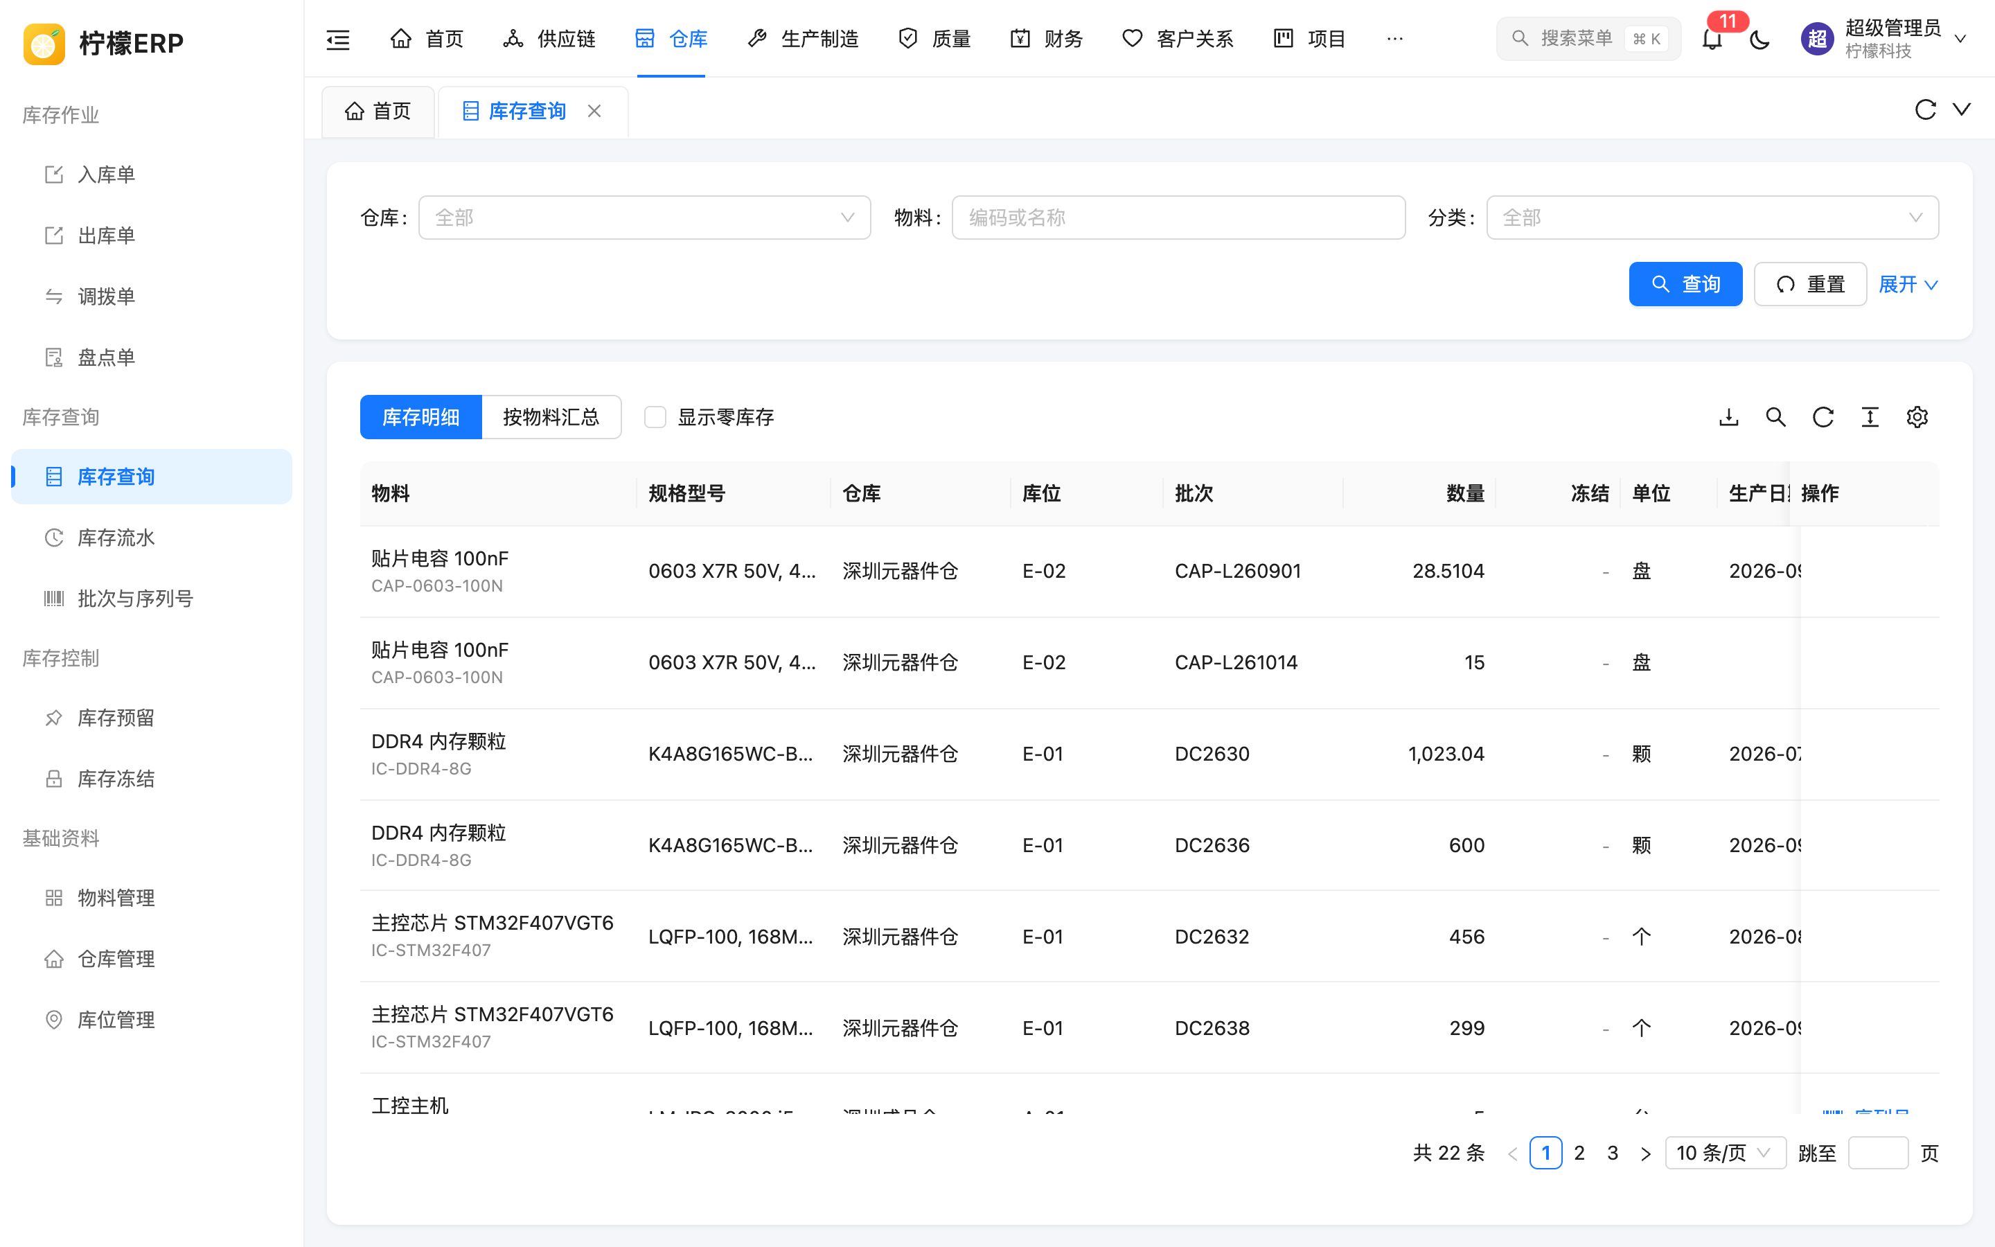Open 财务 top menu
This screenshot has height=1247, width=1995.
1046,39
